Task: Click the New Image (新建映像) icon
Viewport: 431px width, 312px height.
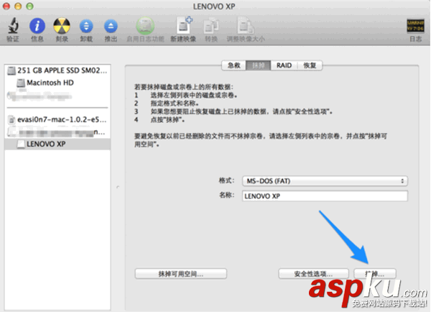Action: point(184,26)
